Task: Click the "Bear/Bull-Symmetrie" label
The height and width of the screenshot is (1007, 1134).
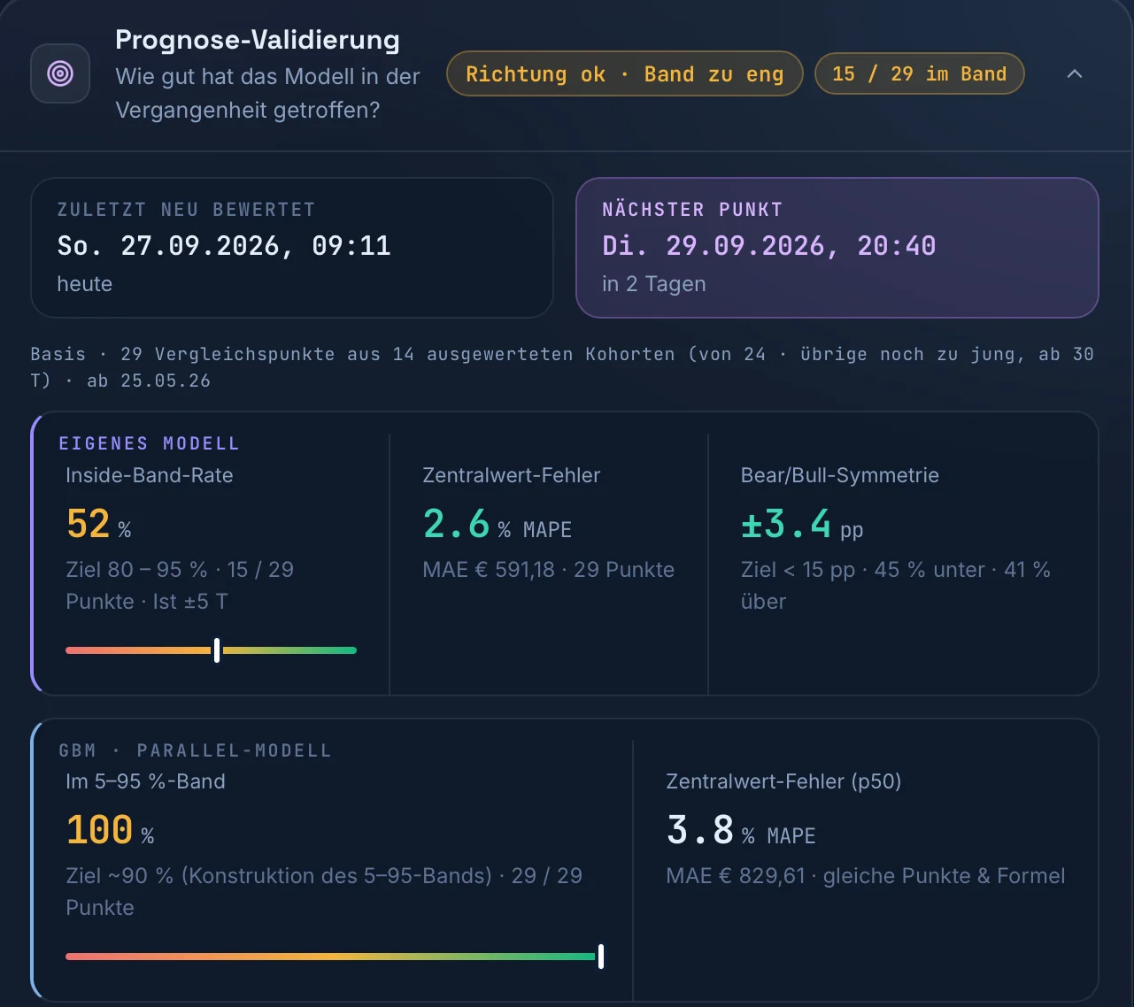Action: pyautogui.click(x=840, y=475)
